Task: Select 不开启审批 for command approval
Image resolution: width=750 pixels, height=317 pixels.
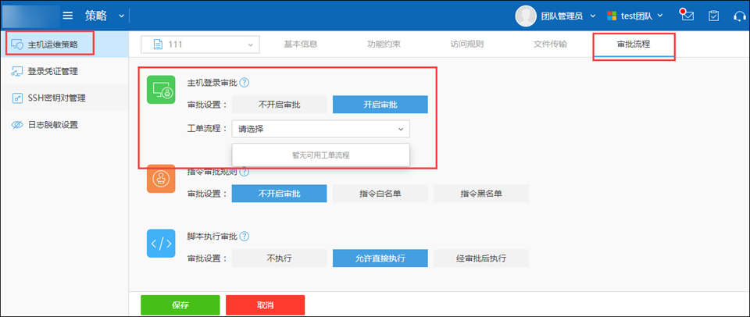Action: [280, 194]
